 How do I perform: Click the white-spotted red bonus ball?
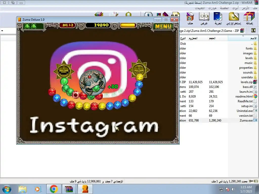tap(76, 94)
